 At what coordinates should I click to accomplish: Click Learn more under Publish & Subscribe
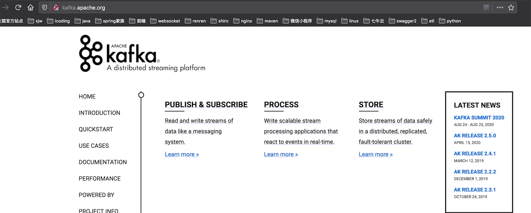click(182, 154)
